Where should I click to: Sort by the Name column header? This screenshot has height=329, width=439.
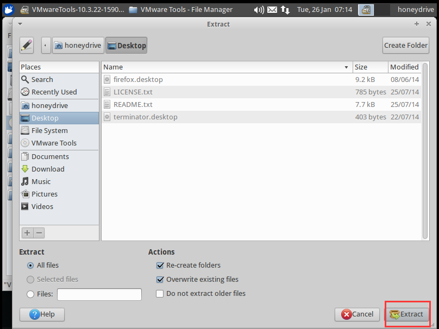click(x=227, y=67)
